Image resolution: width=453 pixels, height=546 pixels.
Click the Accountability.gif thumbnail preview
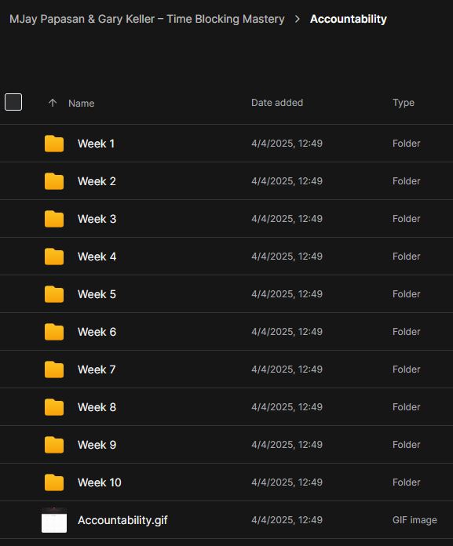coord(54,520)
